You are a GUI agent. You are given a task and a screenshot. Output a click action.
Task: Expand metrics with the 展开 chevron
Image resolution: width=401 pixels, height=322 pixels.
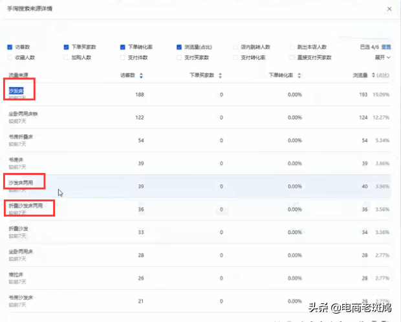(x=383, y=57)
